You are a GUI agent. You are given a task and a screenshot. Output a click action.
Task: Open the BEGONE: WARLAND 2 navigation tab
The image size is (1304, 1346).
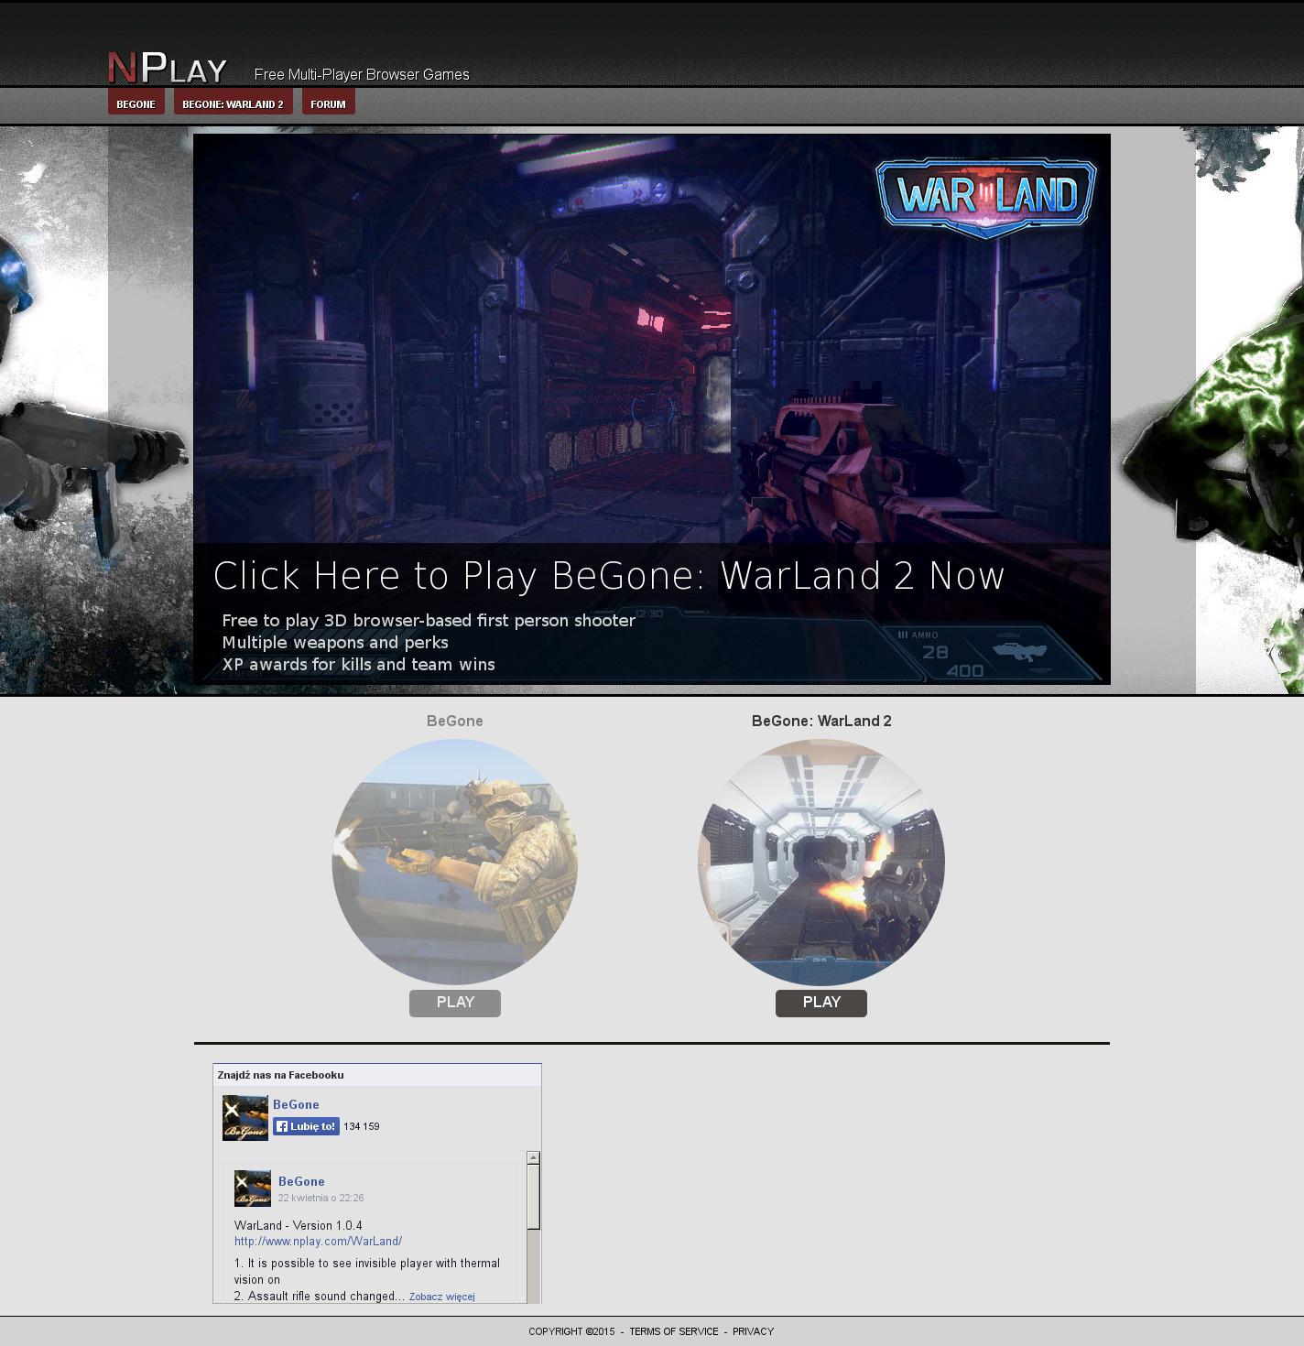(x=233, y=103)
